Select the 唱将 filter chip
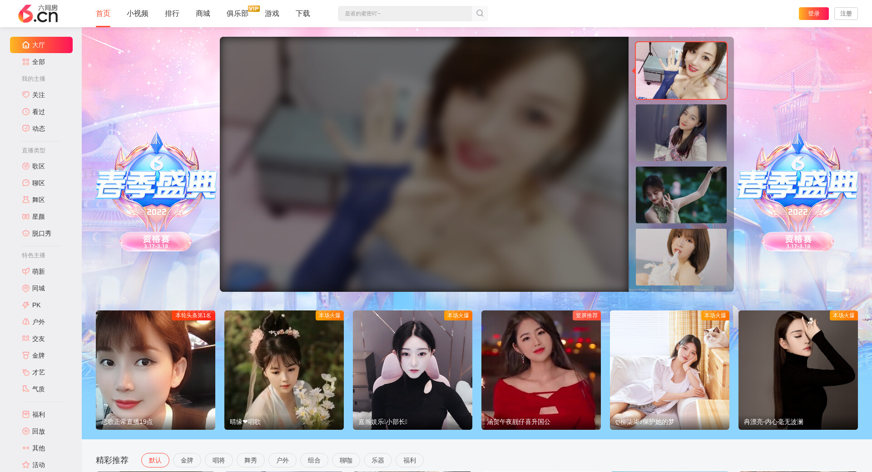Screen dimensions: 872x472 click(219, 460)
